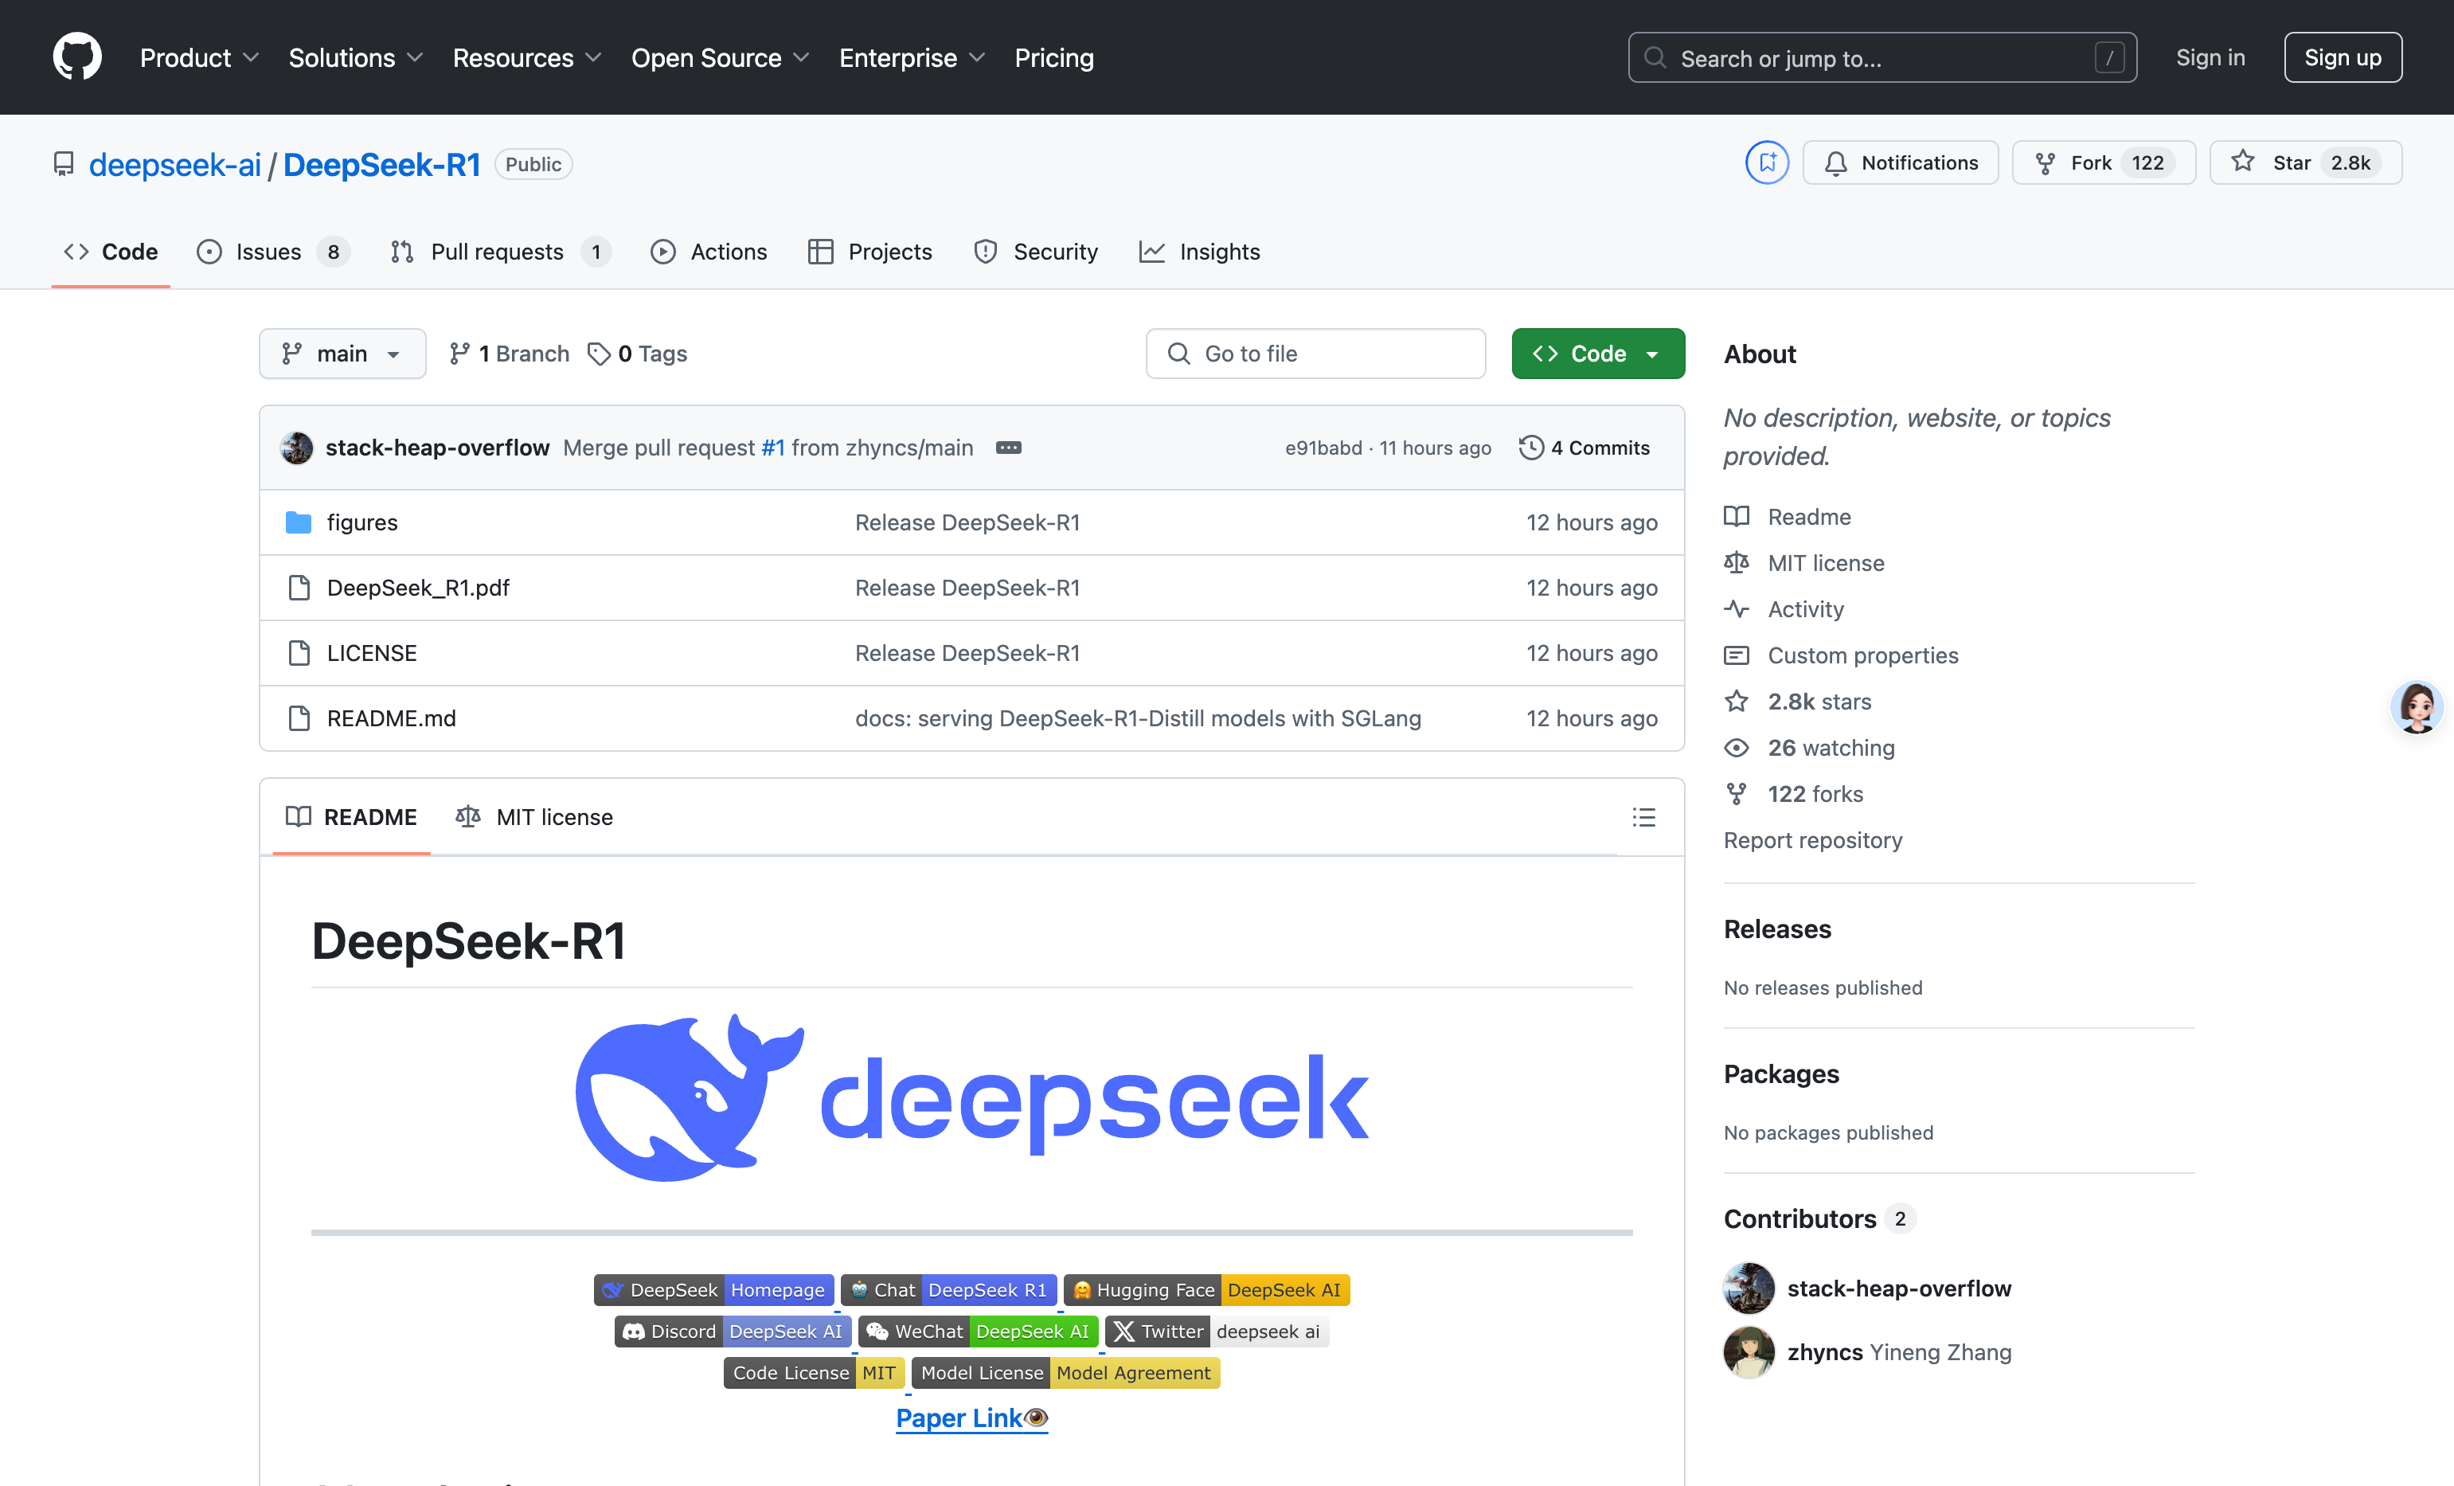Click the blue bookmark circle icon
This screenshot has height=1486, width=2454.
tap(1767, 162)
